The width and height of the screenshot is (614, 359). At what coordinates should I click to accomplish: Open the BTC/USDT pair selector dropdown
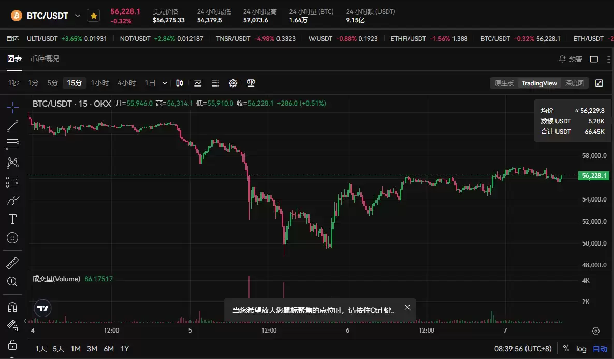pos(78,16)
